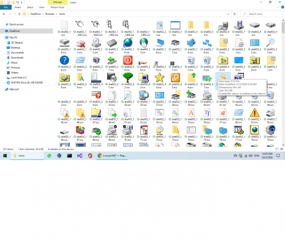Open the Office taskbar icon
This screenshot has width=285, height=241.
[90, 156]
